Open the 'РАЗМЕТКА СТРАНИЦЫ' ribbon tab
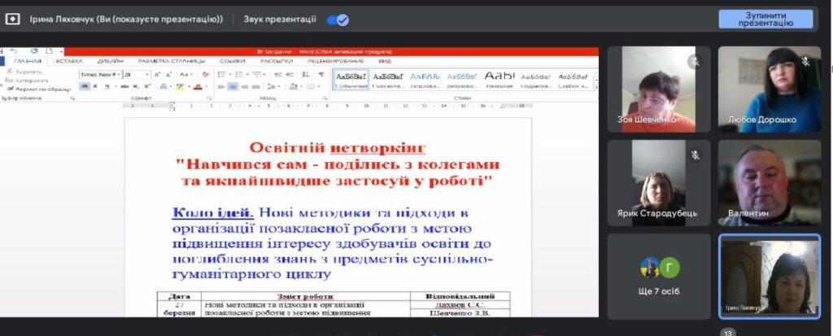Image resolution: width=833 pixels, height=336 pixels. (172, 61)
